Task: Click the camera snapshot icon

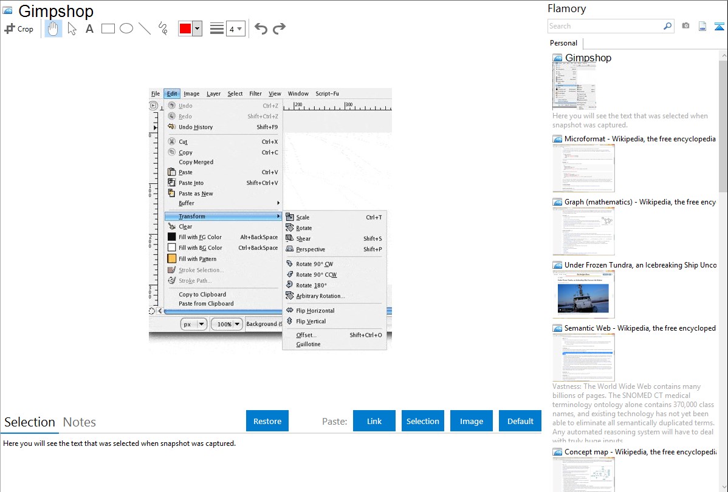Action: coord(685,26)
